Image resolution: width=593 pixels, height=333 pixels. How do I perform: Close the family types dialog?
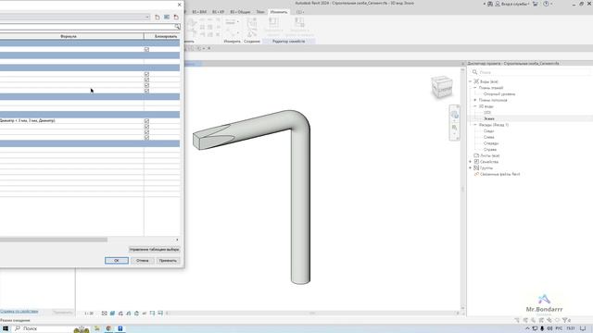(179, 5)
